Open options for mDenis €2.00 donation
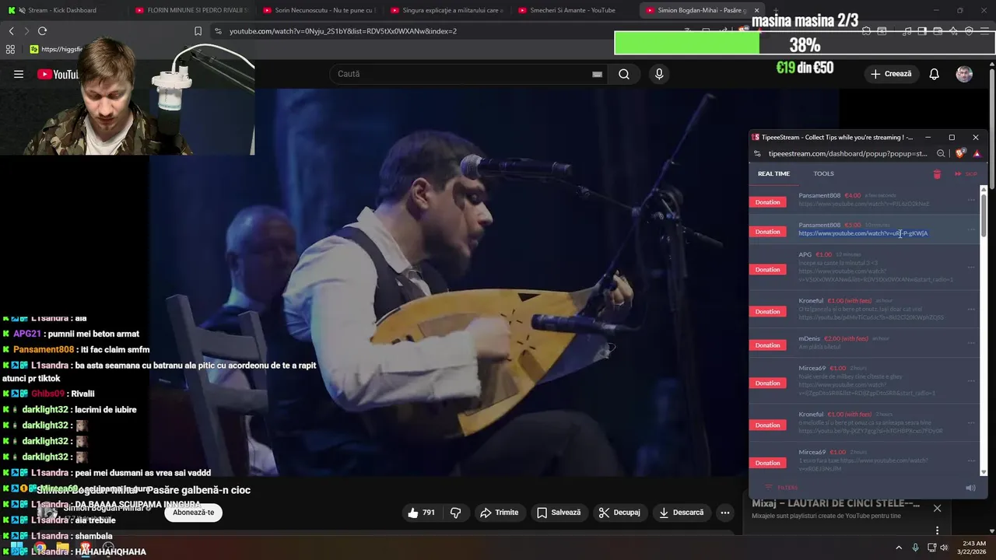996x560 pixels. coord(971,343)
